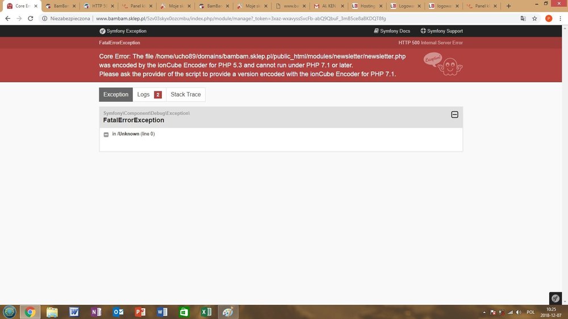Viewport: 568px width, 319px height.
Task: Open Symfony Support link
Action: pyautogui.click(x=441, y=31)
